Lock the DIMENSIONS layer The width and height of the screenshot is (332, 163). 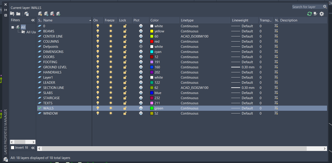[125, 52]
